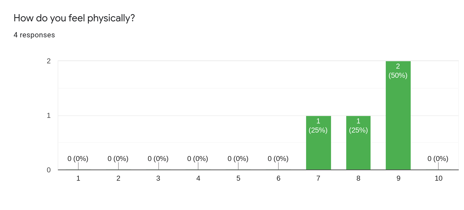Click the "0 (0%)" label above rating 10
The image size is (464, 210).
tap(438, 159)
